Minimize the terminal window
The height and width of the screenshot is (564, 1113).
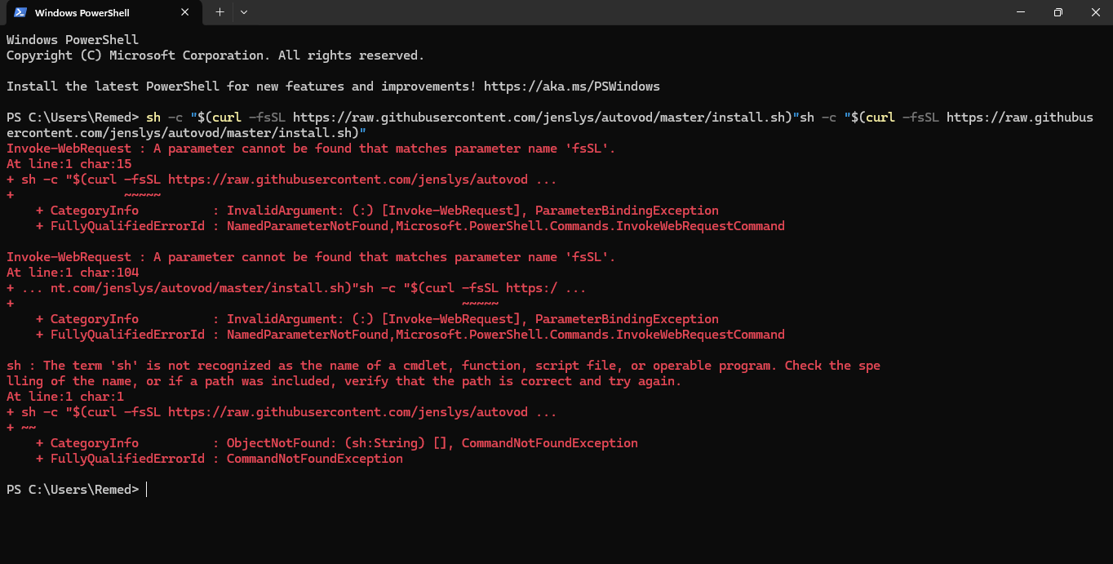(x=1021, y=12)
